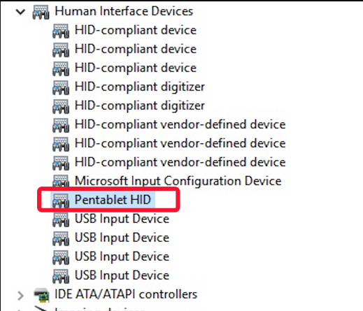Select the third HID-compliant device entry
The image size is (363, 311).
click(x=136, y=68)
